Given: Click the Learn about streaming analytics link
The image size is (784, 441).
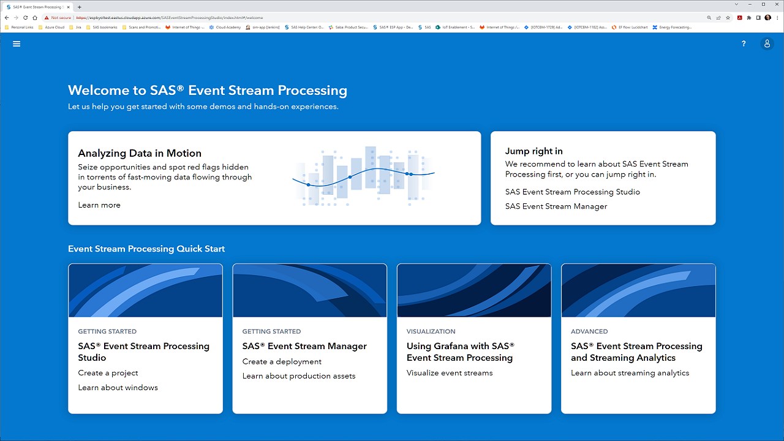Looking at the screenshot, I should tap(630, 373).
